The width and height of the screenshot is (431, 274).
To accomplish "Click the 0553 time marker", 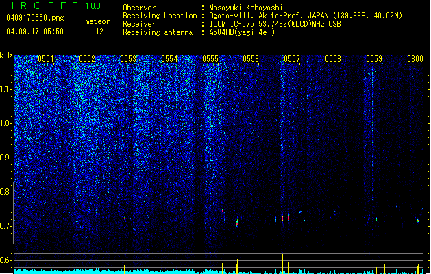I will coord(128,59).
